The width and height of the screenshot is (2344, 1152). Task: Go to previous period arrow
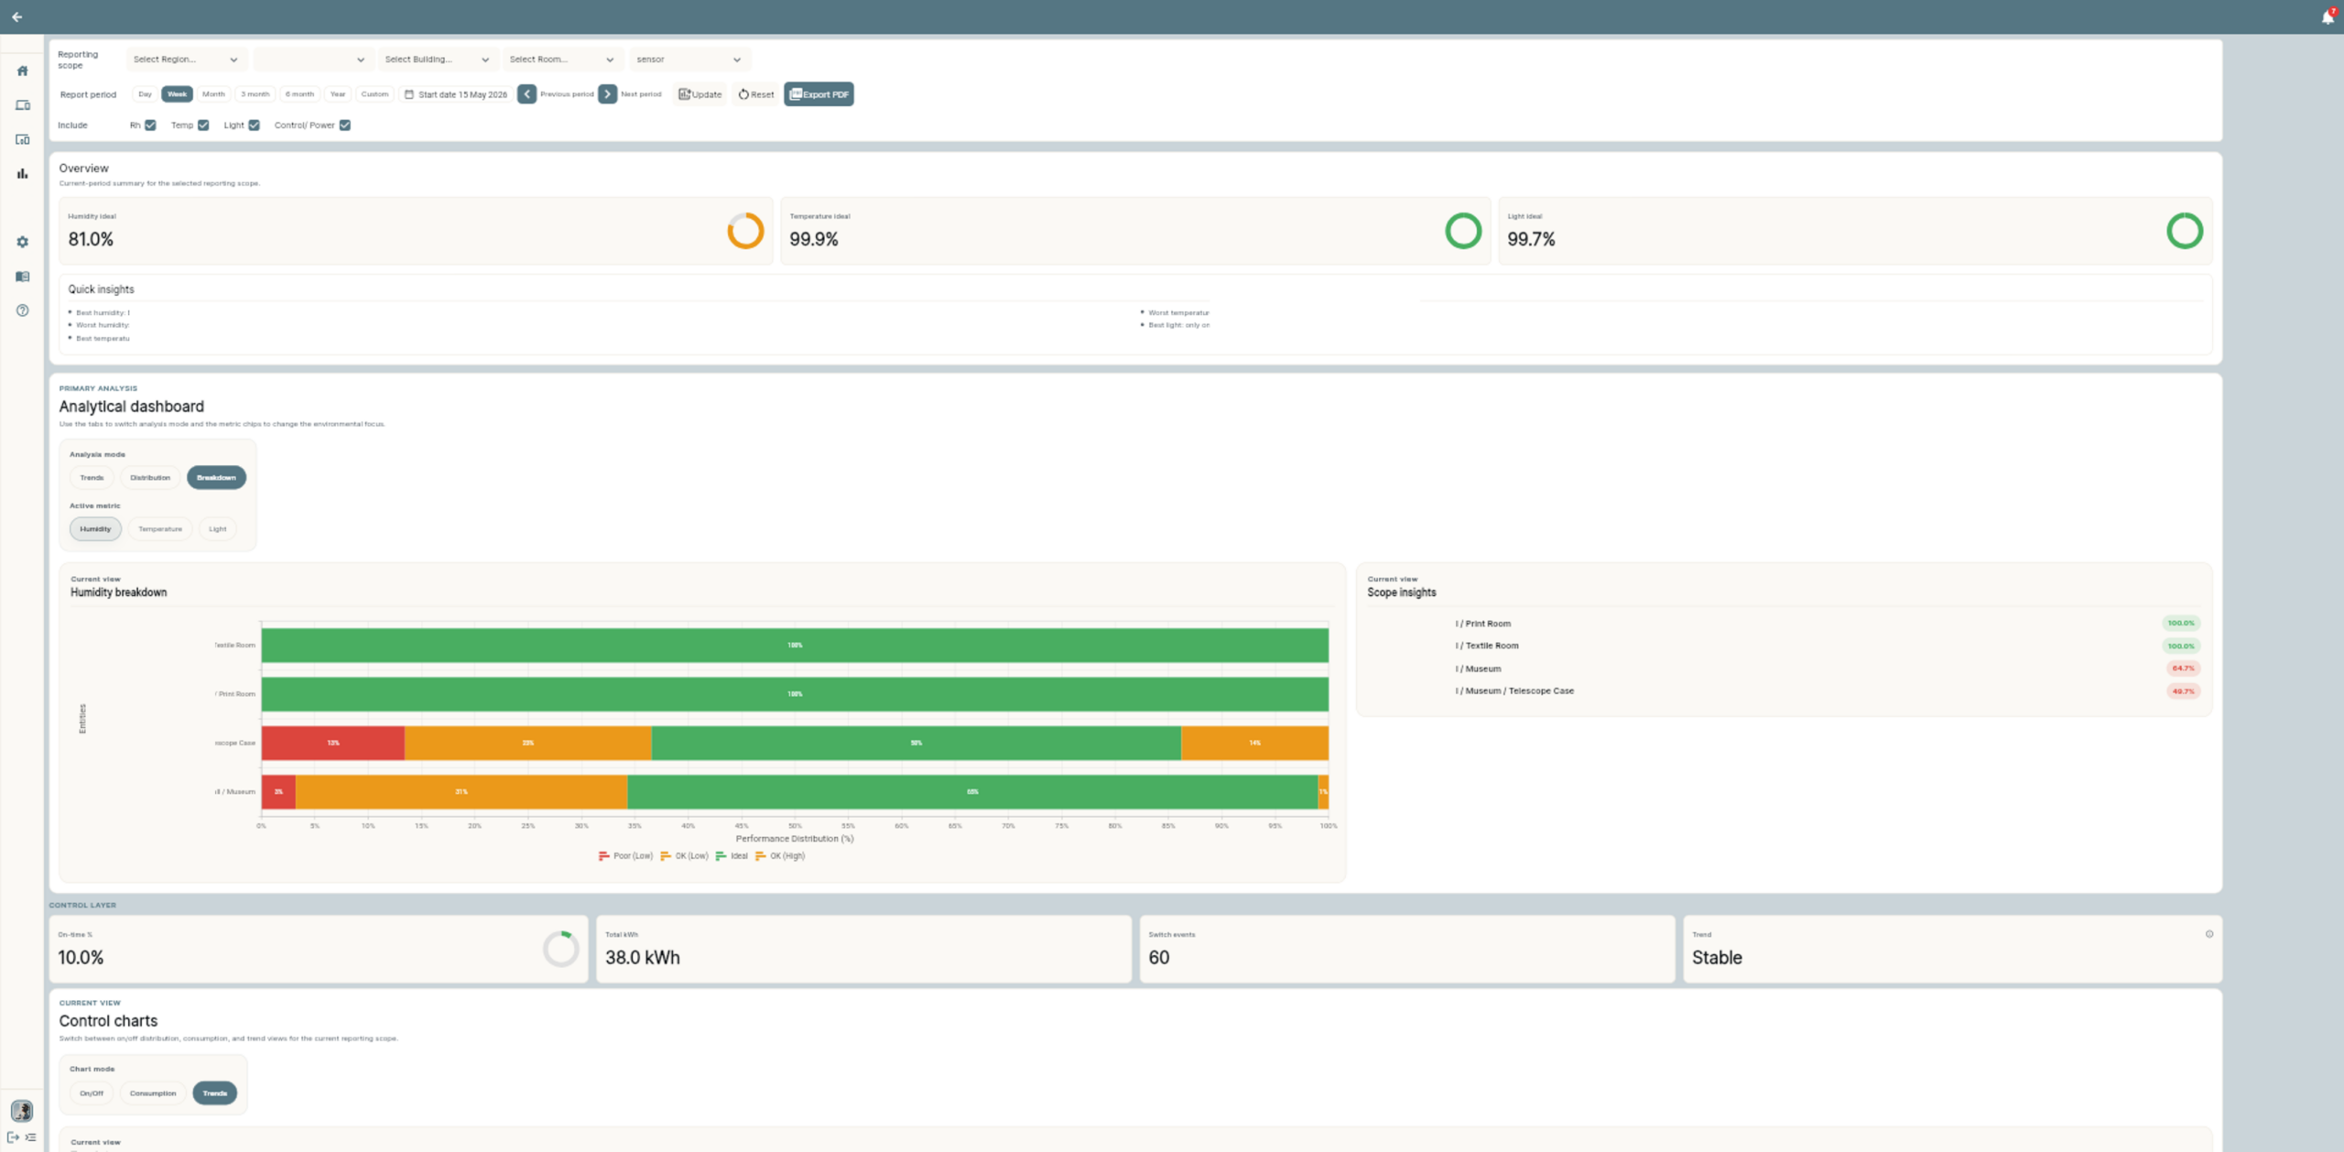526,94
